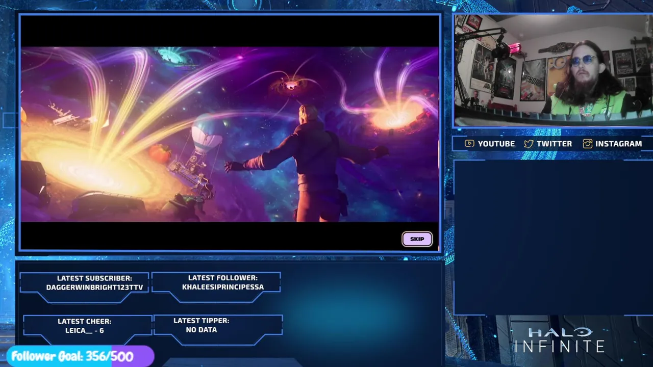653x367 pixels.
Task: Click the LATEST CHEER heading
Action: click(x=85, y=321)
